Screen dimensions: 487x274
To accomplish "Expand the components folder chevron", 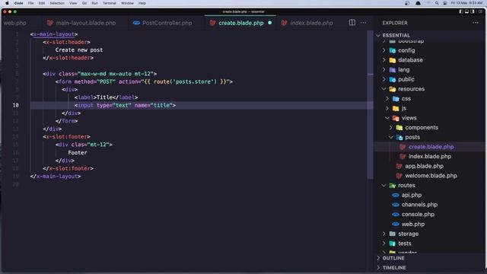I will pyautogui.click(x=391, y=127).
